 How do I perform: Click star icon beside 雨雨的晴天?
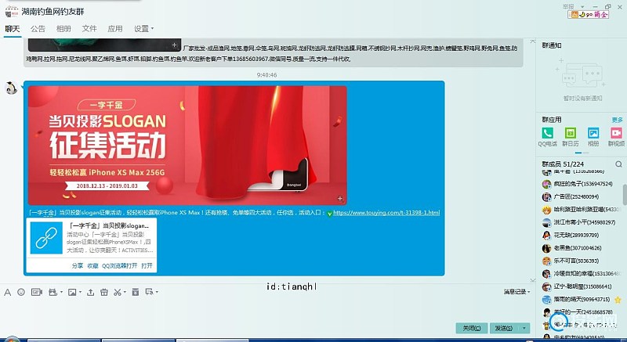tap(618, 300)
